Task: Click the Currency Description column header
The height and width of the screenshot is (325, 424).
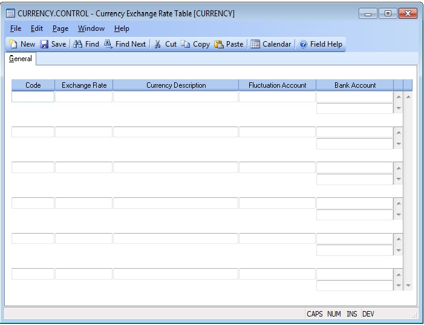Action: click(176, 85)
